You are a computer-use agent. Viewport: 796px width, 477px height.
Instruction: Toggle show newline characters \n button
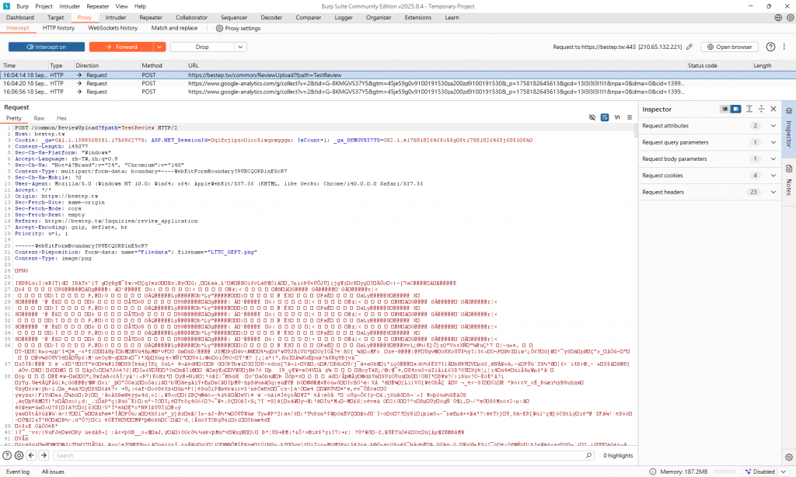pos(617,117)
